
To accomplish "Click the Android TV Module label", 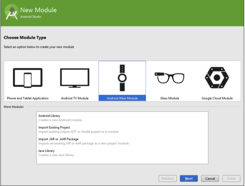I will click(x=75, y=98).
